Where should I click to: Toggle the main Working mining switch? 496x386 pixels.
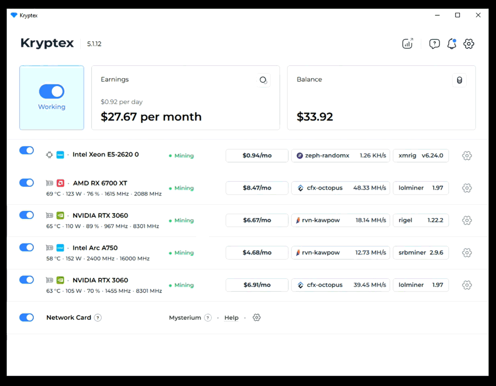pos(51,92)
